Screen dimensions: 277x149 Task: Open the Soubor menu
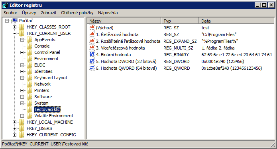pyautogui.click(x=10, y=13)
